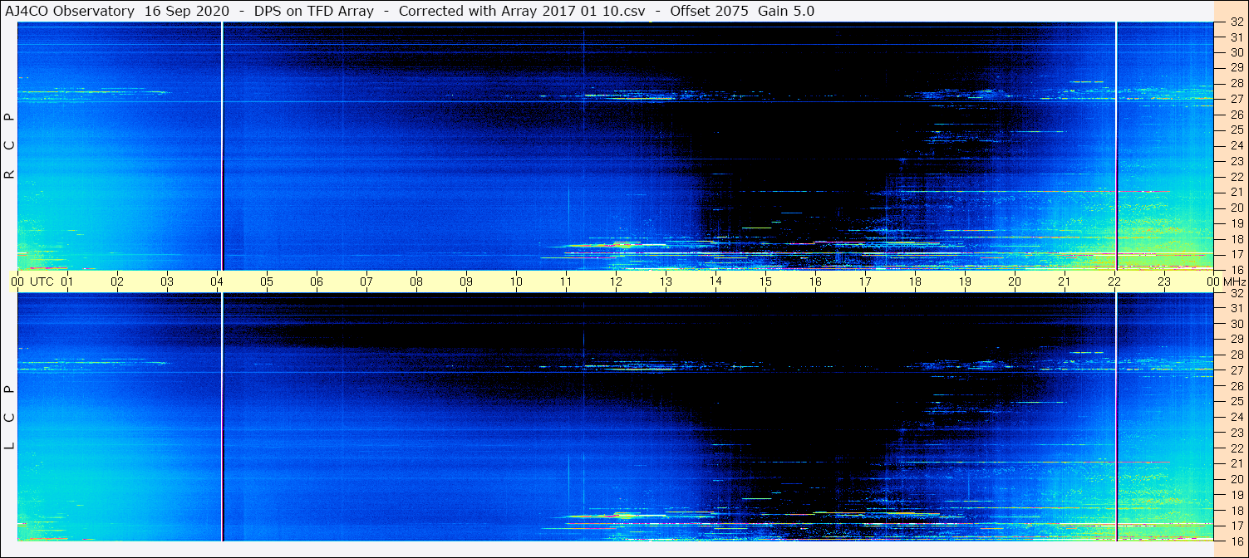Select hour label '23' on time axis
1249x558 pixels.
tap(1164, 281)
